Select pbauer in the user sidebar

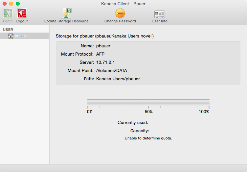coord(21,36)
